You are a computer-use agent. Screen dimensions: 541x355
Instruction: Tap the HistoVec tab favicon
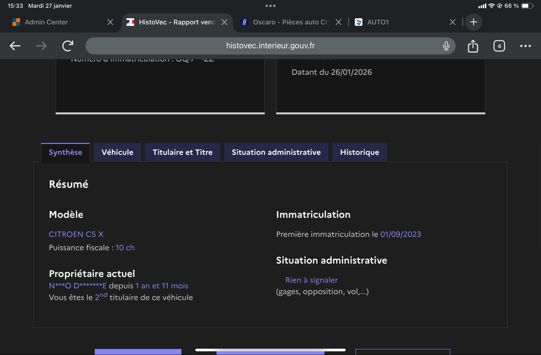130,22
